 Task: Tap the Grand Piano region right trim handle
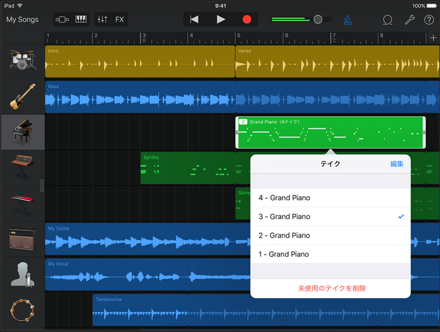(424, 132)
